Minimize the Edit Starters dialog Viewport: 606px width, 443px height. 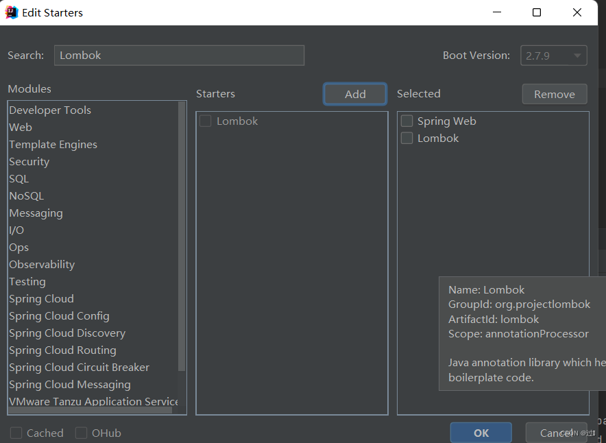click(497, 12)
